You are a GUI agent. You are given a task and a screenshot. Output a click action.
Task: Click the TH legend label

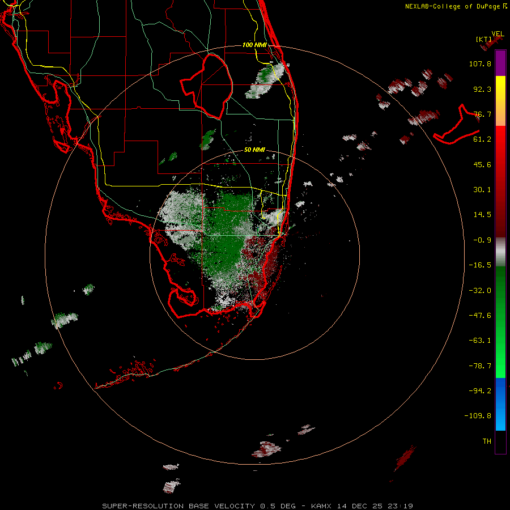487,441
